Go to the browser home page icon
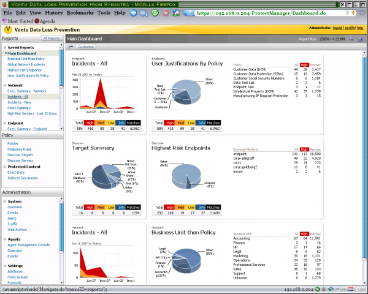This screenshot has width=368, height=294. coord(176,13)
